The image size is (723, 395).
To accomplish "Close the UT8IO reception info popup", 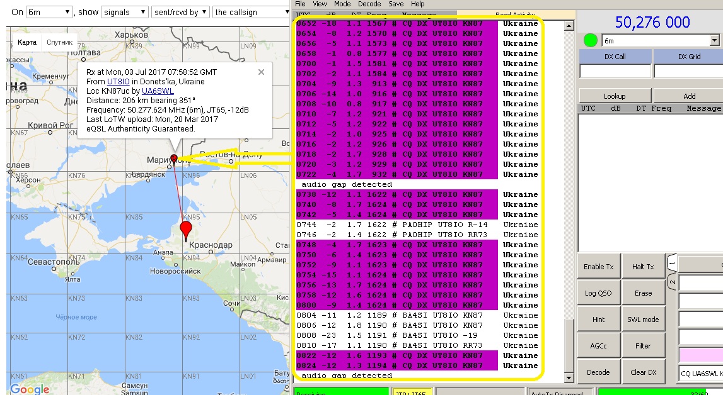I will click(261, 72).
